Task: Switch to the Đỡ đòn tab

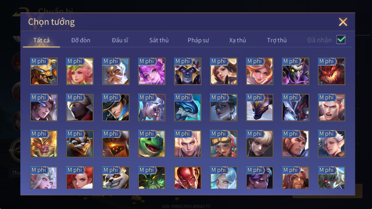Action: (x=81, y=40)
